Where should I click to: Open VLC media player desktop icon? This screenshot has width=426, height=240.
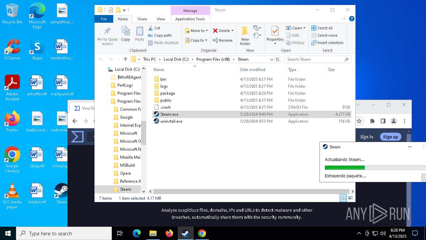click(x=12, y=196)
